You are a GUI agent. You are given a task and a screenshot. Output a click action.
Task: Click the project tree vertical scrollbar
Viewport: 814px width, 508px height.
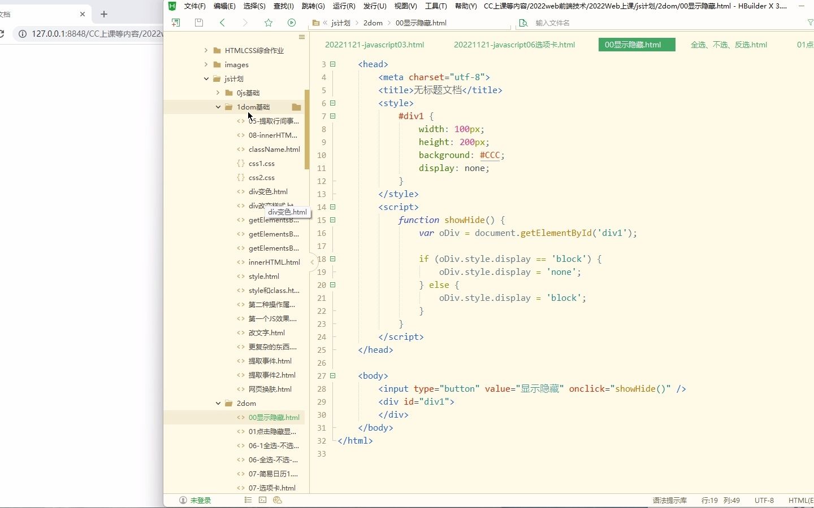click(x=307, y=129)
